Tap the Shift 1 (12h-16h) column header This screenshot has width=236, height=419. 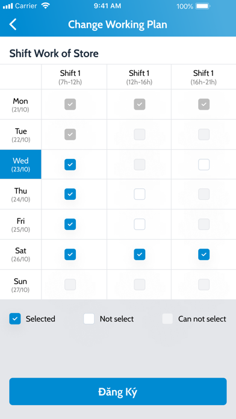(x=139, y=77)
